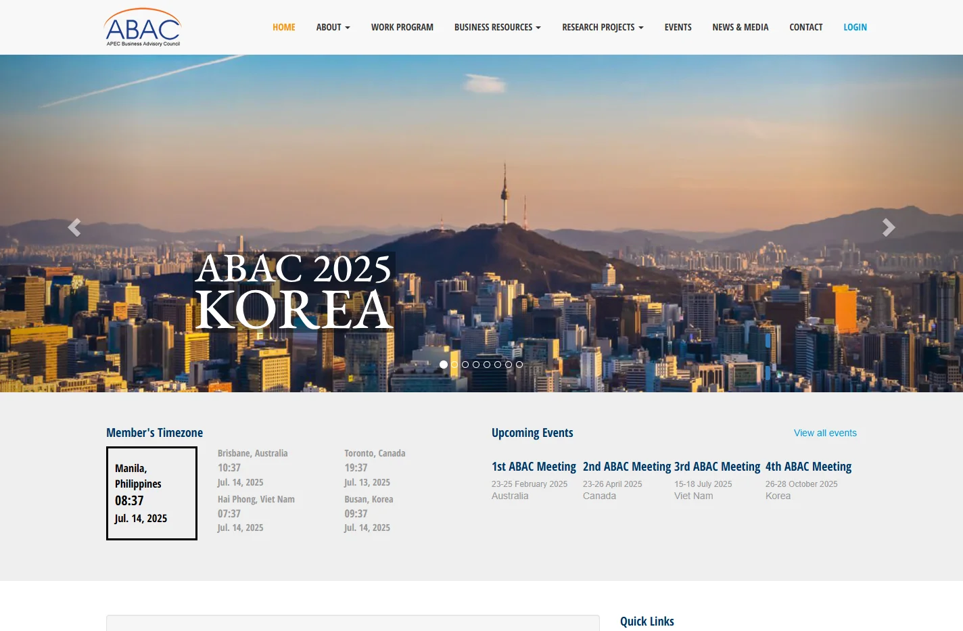Click the ABAC 2025 KOREA banner title

click(294, 291)
